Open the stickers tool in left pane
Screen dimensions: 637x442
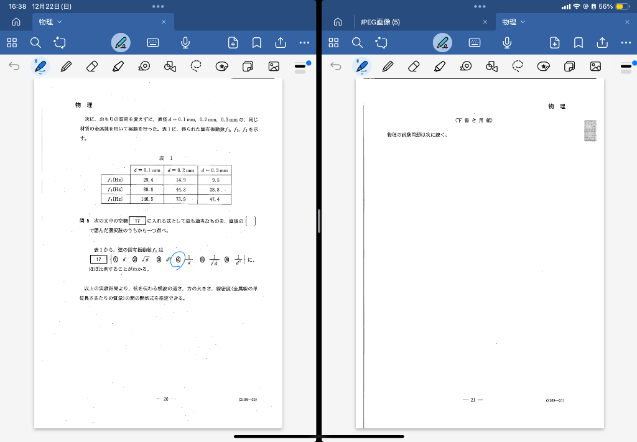tap(222, 67)
